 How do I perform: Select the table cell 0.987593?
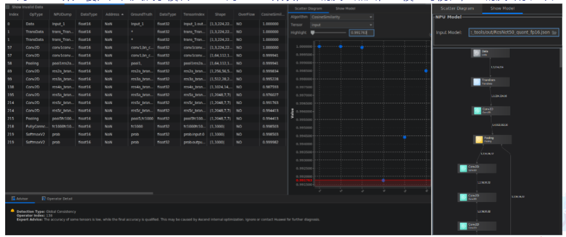point(270,87)
